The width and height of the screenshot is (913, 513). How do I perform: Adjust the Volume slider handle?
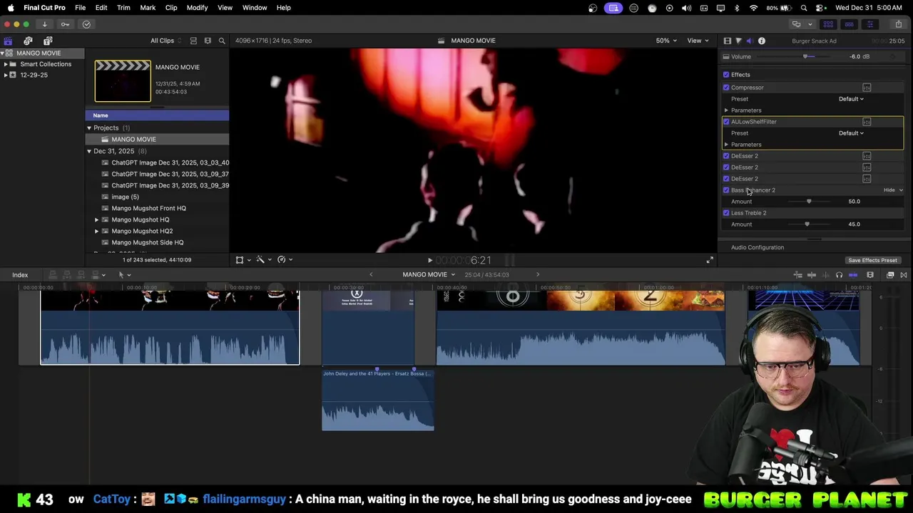805,56
